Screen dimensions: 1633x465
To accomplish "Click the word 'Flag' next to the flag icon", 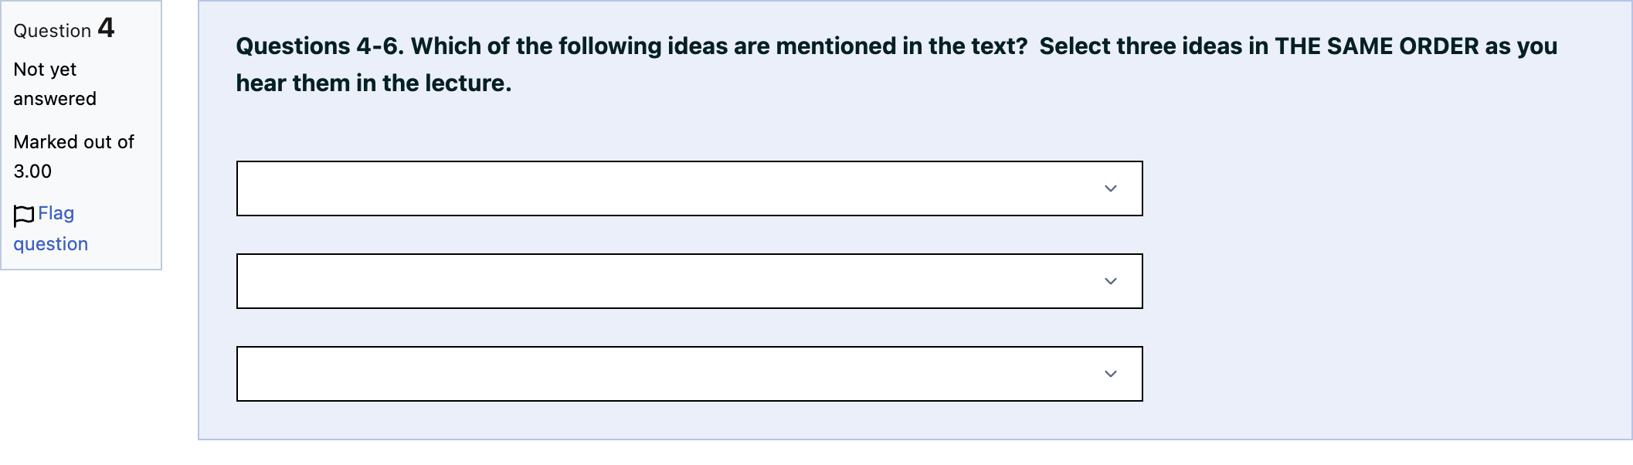I will tap(56, 213).
